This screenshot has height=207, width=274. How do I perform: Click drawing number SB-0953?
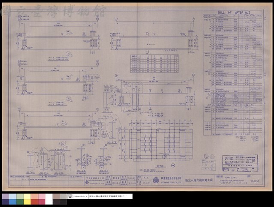pyautogui.click(x=256, y=181)
